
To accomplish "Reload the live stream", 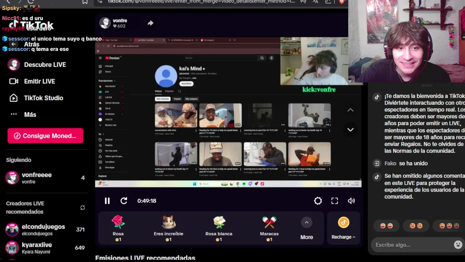I will click(124, 201).
